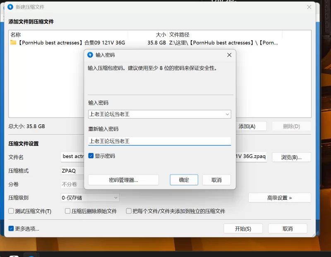Image resolution: width=331 pixels, height=257 pixels.
Task: Click the Bandizip logo in 新建压缩文件 title bar
Action: point(10,7)
